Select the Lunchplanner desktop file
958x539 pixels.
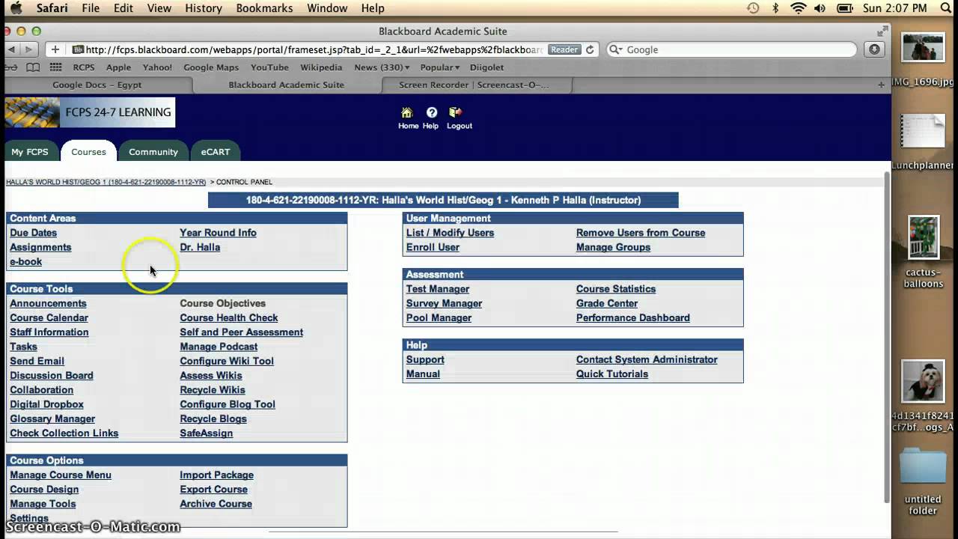pos(923,131)
